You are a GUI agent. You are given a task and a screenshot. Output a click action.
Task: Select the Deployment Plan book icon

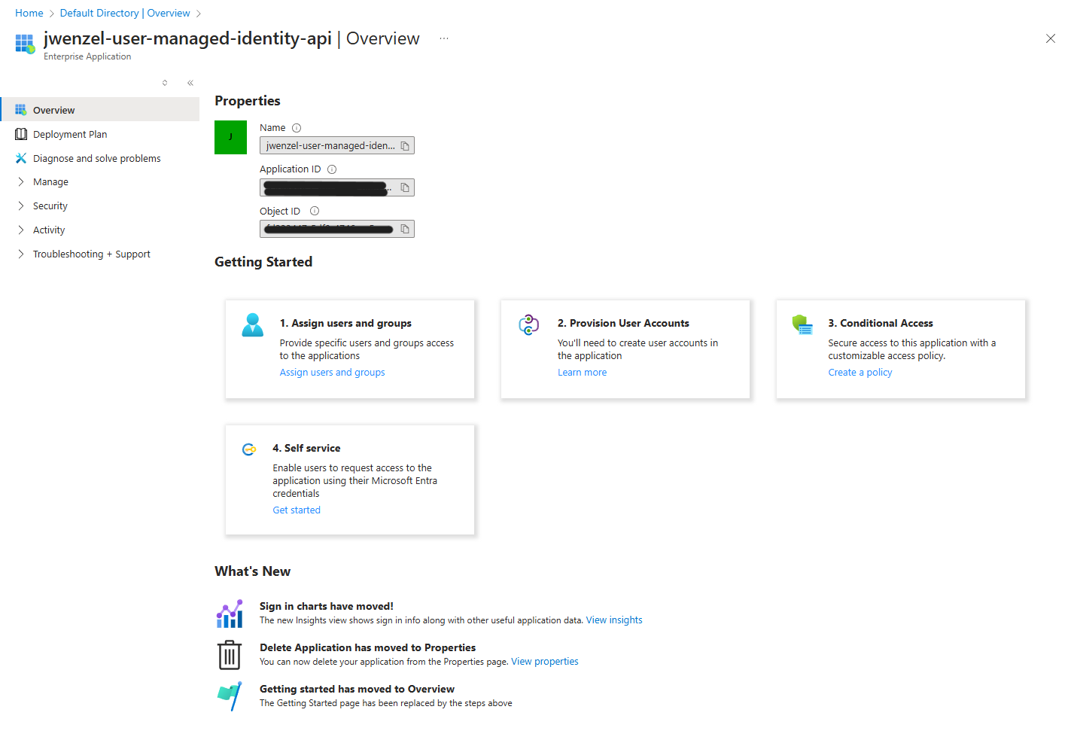(21, 133)
